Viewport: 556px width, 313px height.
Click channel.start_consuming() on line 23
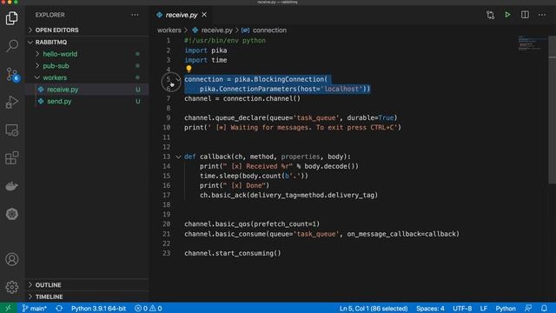click(233, 253)
